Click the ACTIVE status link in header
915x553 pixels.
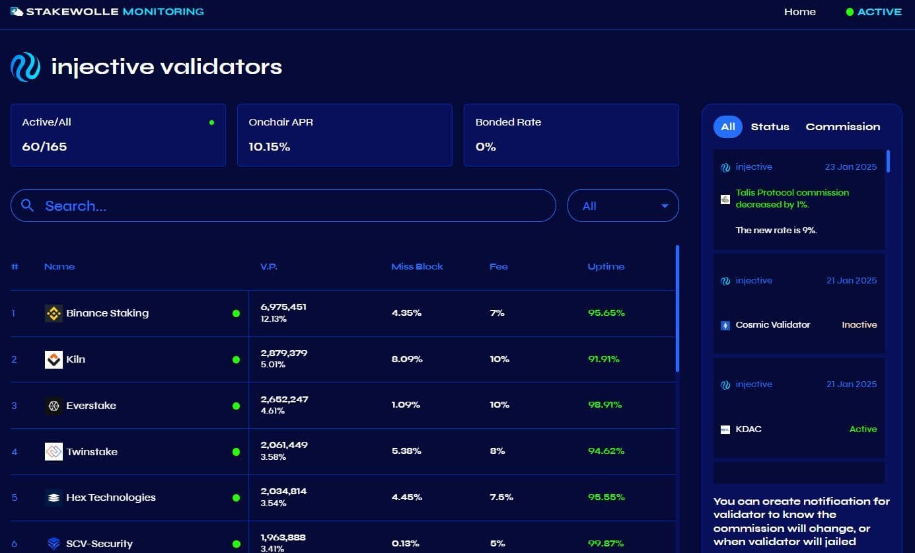click(879, 12)
